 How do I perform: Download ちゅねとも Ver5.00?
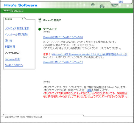(x=63, y=37)
